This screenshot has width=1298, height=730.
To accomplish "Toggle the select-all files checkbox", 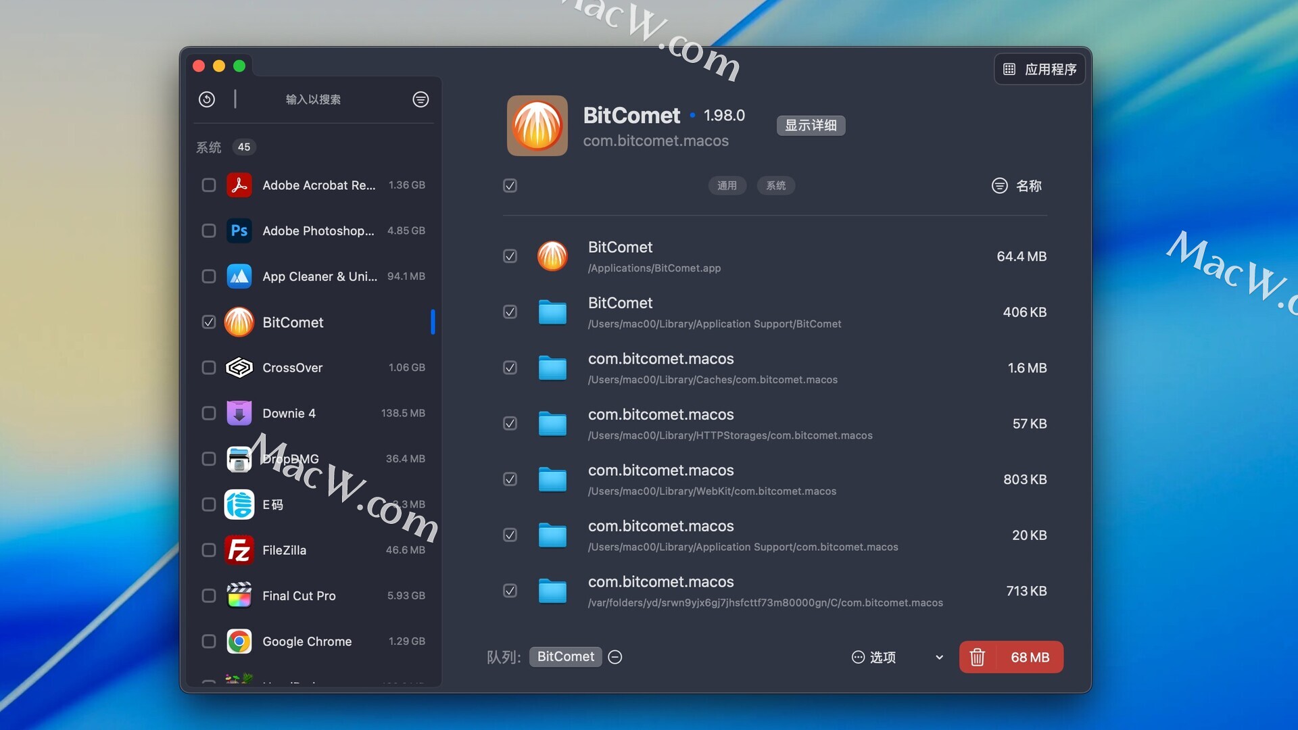I will pos(510,185).
